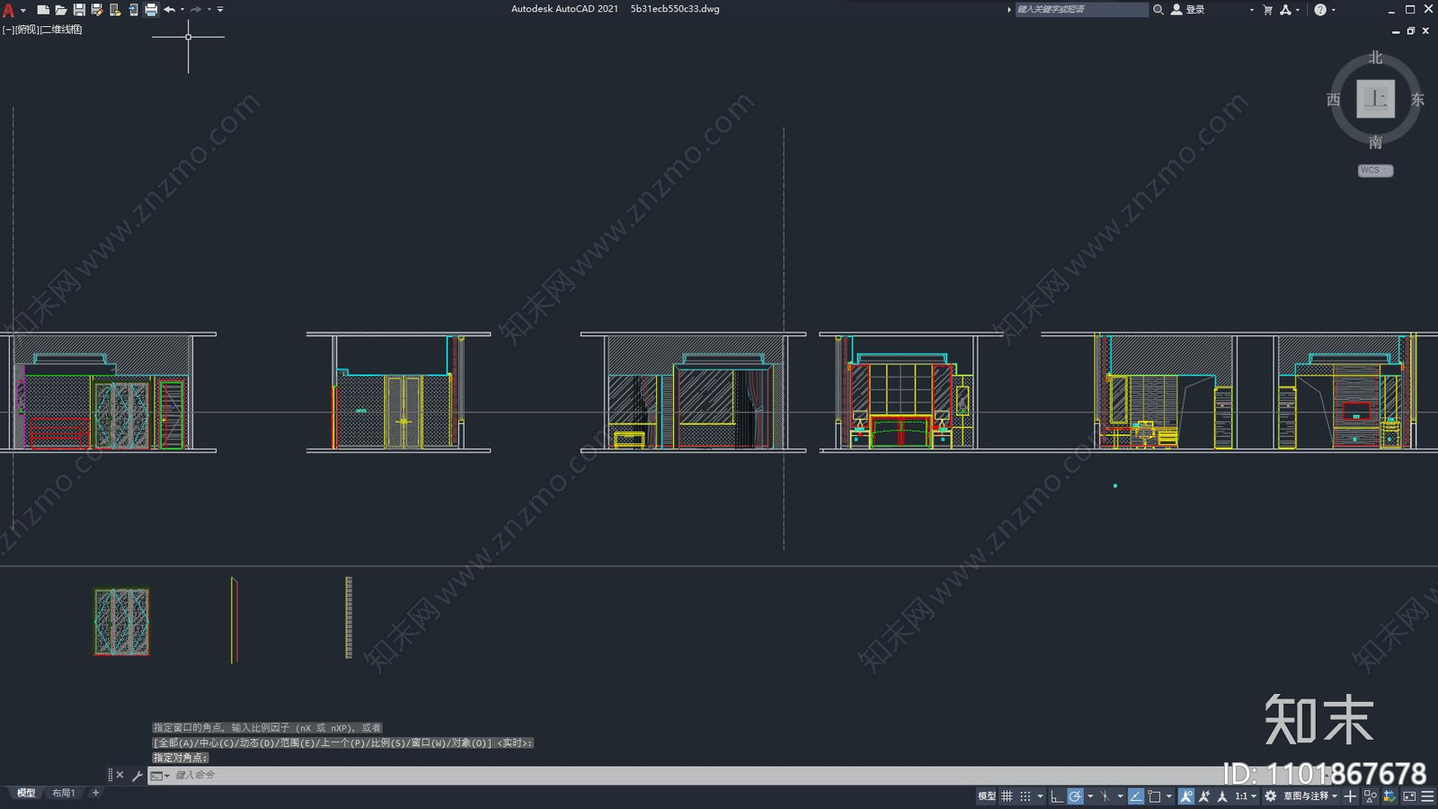This screenshot has width=1438, height=809.
Task: Click the Help question mark icon
Action: tap(1320, 10)
